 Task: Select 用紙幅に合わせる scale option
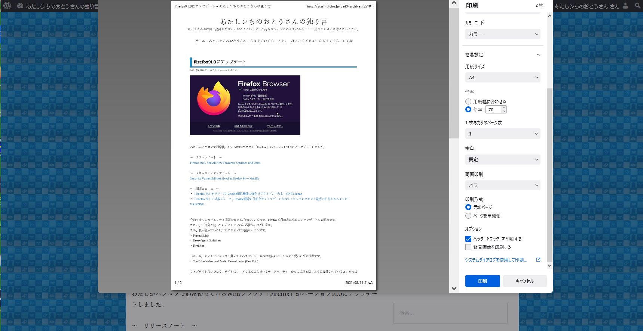click(x=468, y=102)
